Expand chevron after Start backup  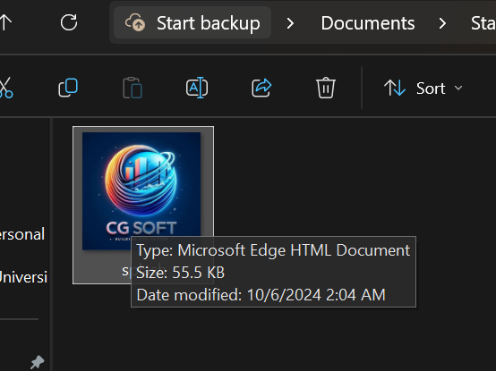(x=290, y=23)
